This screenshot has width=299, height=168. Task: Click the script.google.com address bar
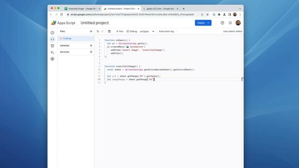click(132, 14)
